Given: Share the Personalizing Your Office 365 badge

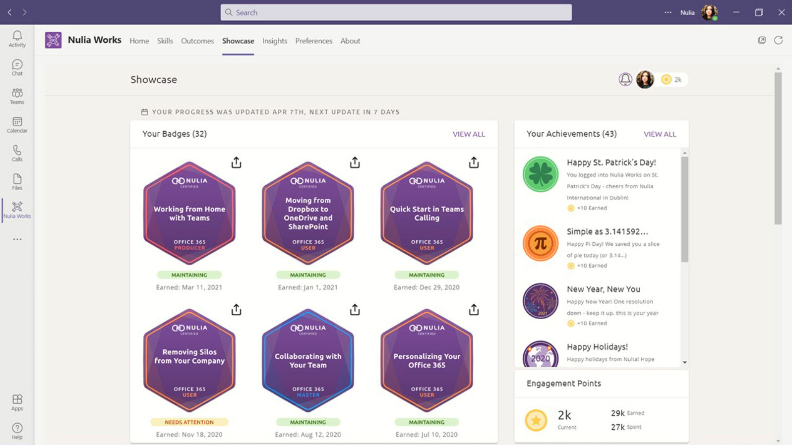Looking at the screenshot, I should click(x=474, y=310).
